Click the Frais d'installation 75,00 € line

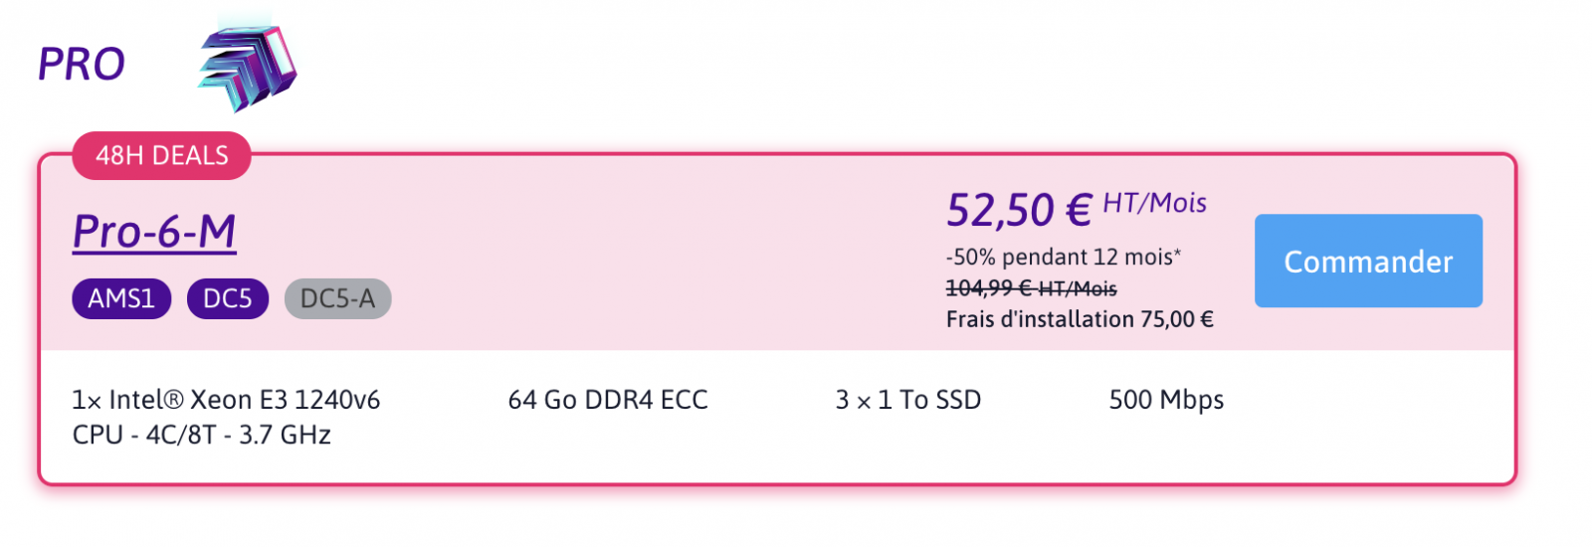coord(1080,319)
